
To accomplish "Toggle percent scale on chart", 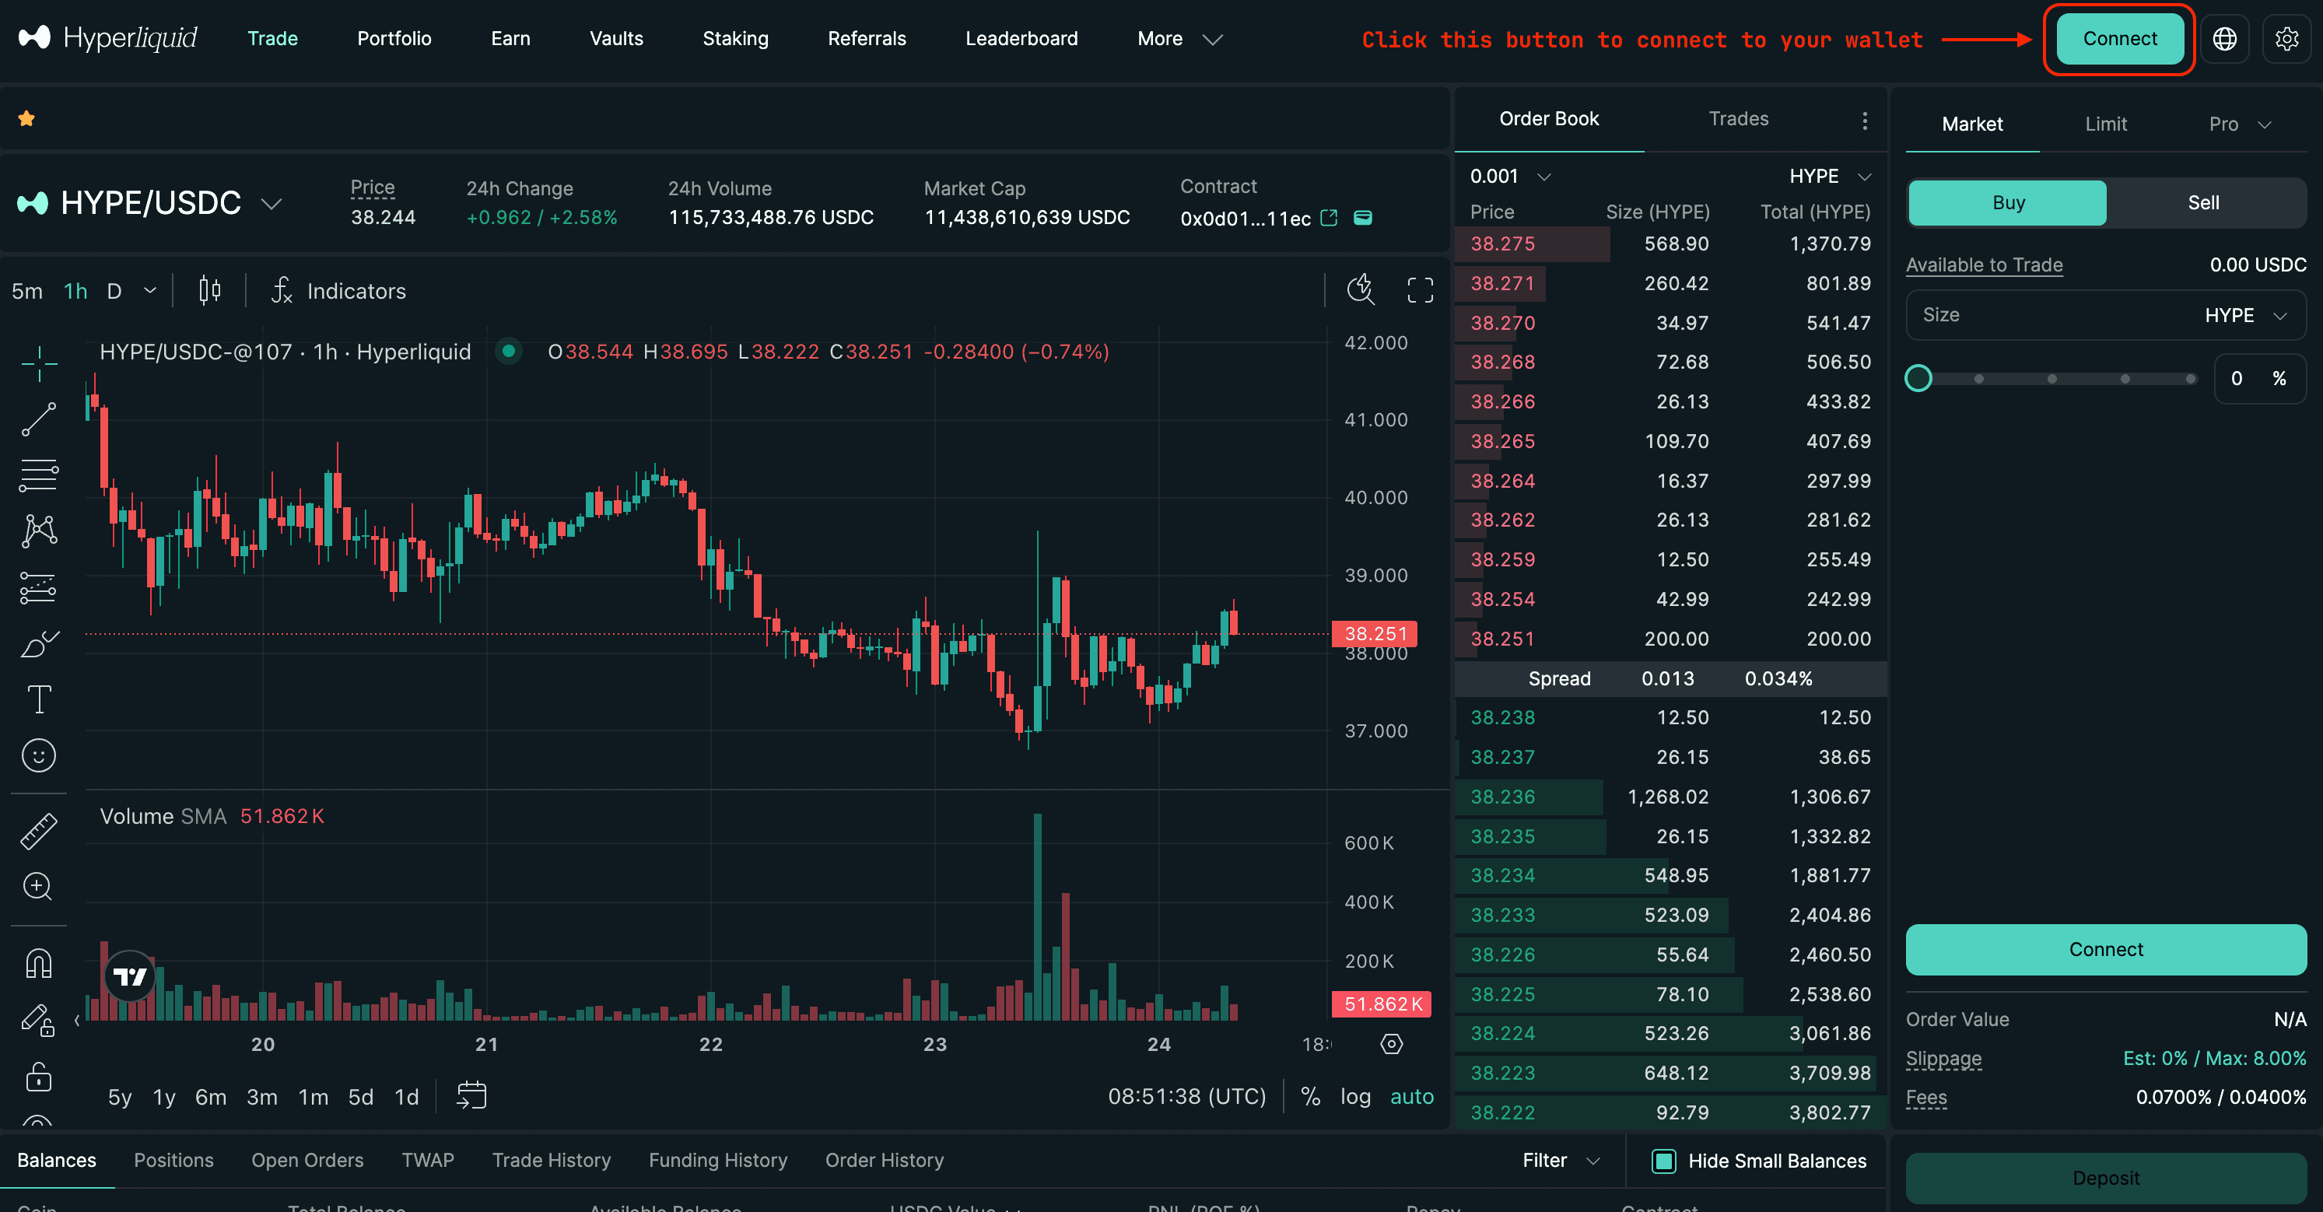I will 1310,1097.
